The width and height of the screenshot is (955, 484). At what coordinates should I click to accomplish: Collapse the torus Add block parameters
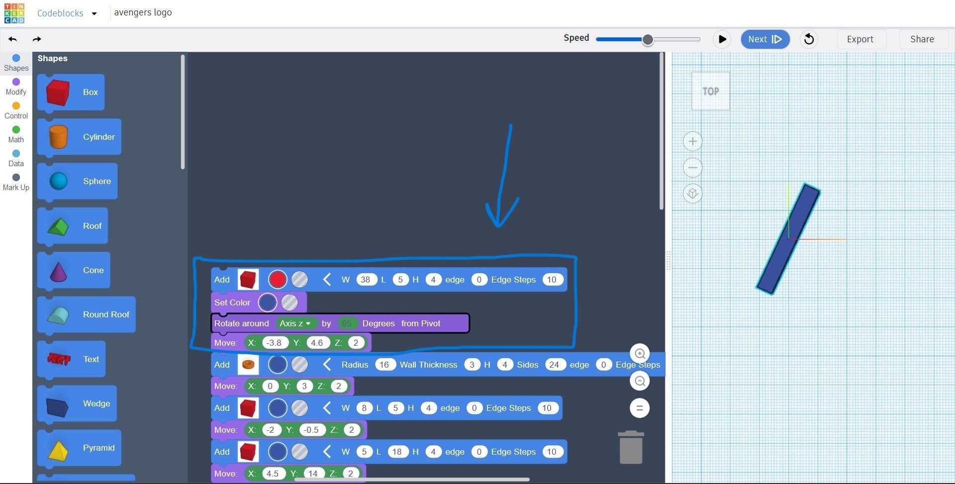click(327, 364)
